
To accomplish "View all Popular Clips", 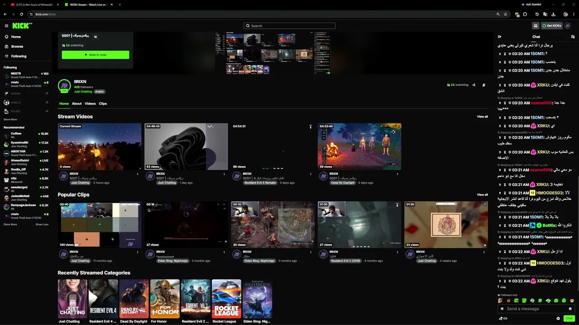I will click(x=482, y=195).
